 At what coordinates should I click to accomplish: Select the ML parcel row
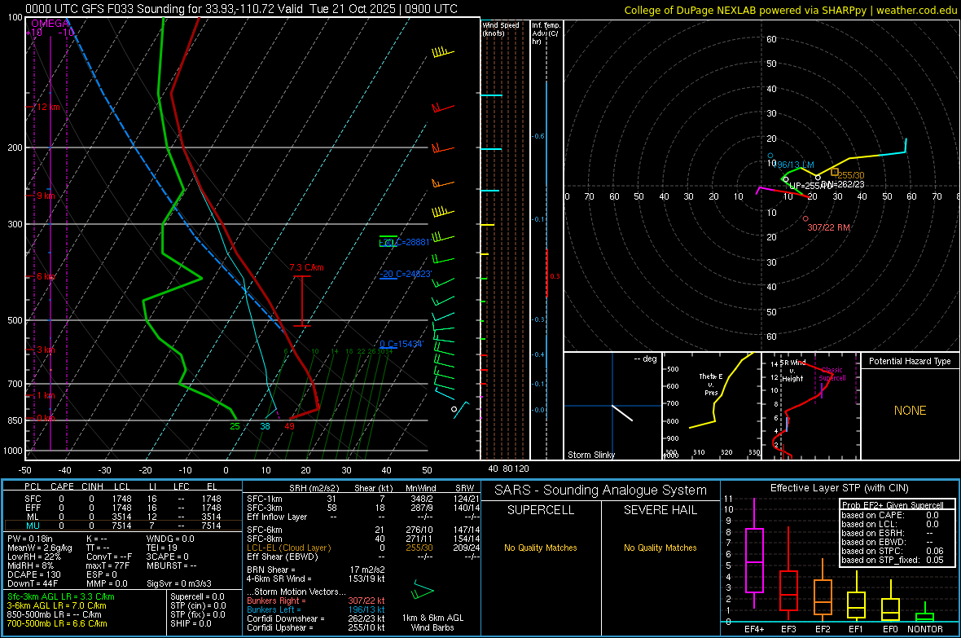click(x=123, y=517)
